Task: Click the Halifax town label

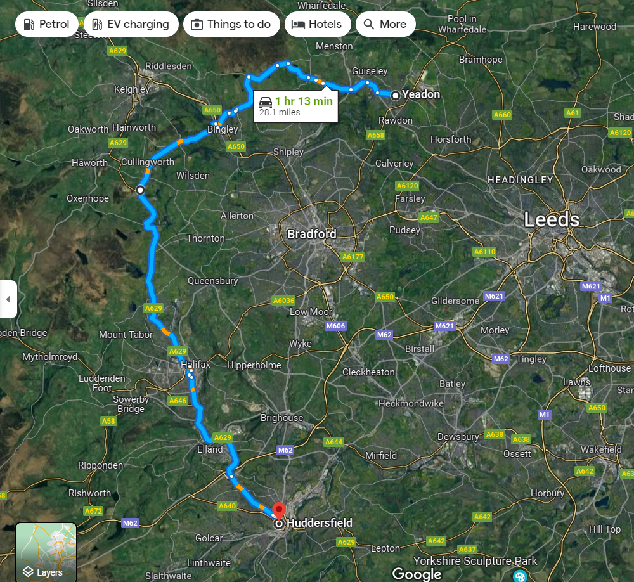Action: 196,365
